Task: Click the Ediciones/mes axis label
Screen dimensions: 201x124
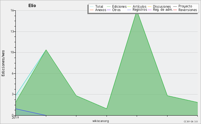Action: click(x=3, y=63)
